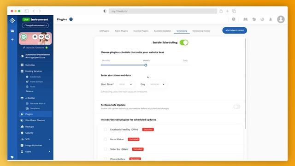Check Form Maker checkbox
This screenshot has width=295, height=166.
click(106, 139)
